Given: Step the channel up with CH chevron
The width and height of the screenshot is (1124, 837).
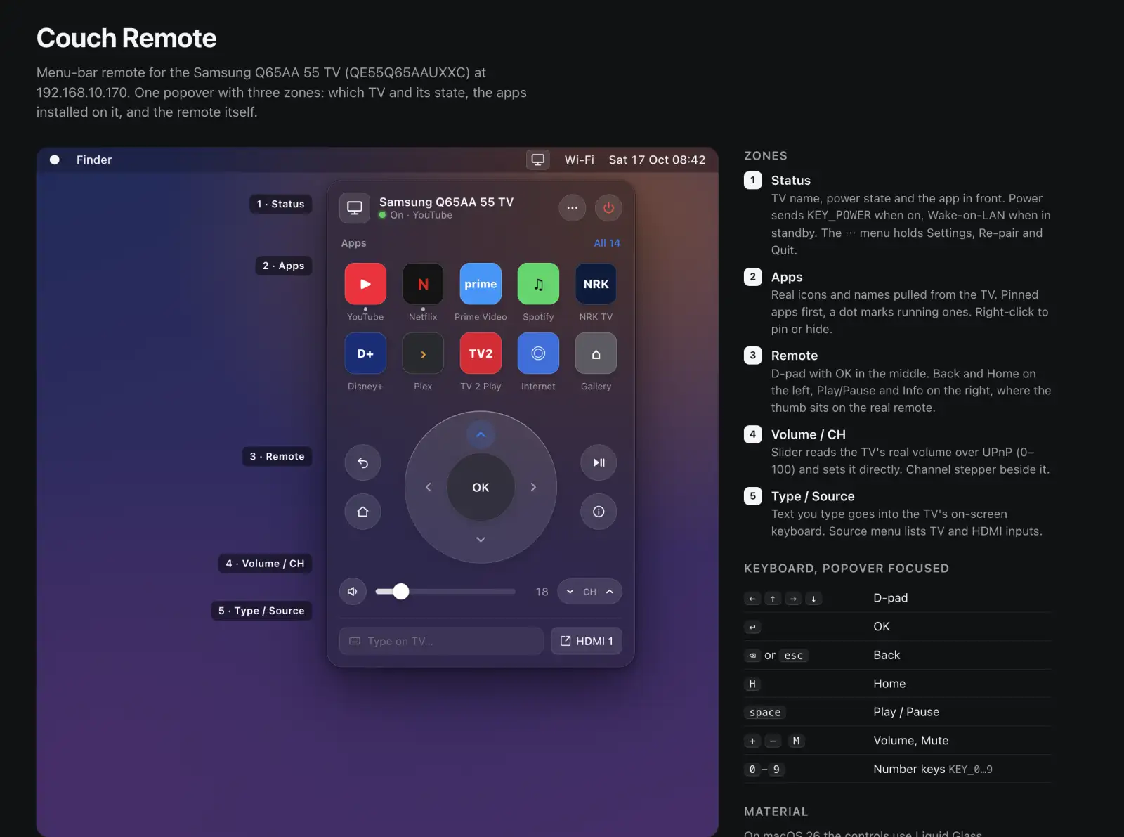Looking at the screenshot, I should pos(610,592).
